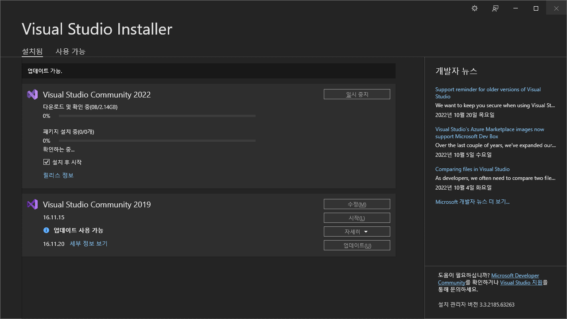Close the Visual Studio Installer window
The height and width of the screenshot is (319, 567).
coord(556,8)
